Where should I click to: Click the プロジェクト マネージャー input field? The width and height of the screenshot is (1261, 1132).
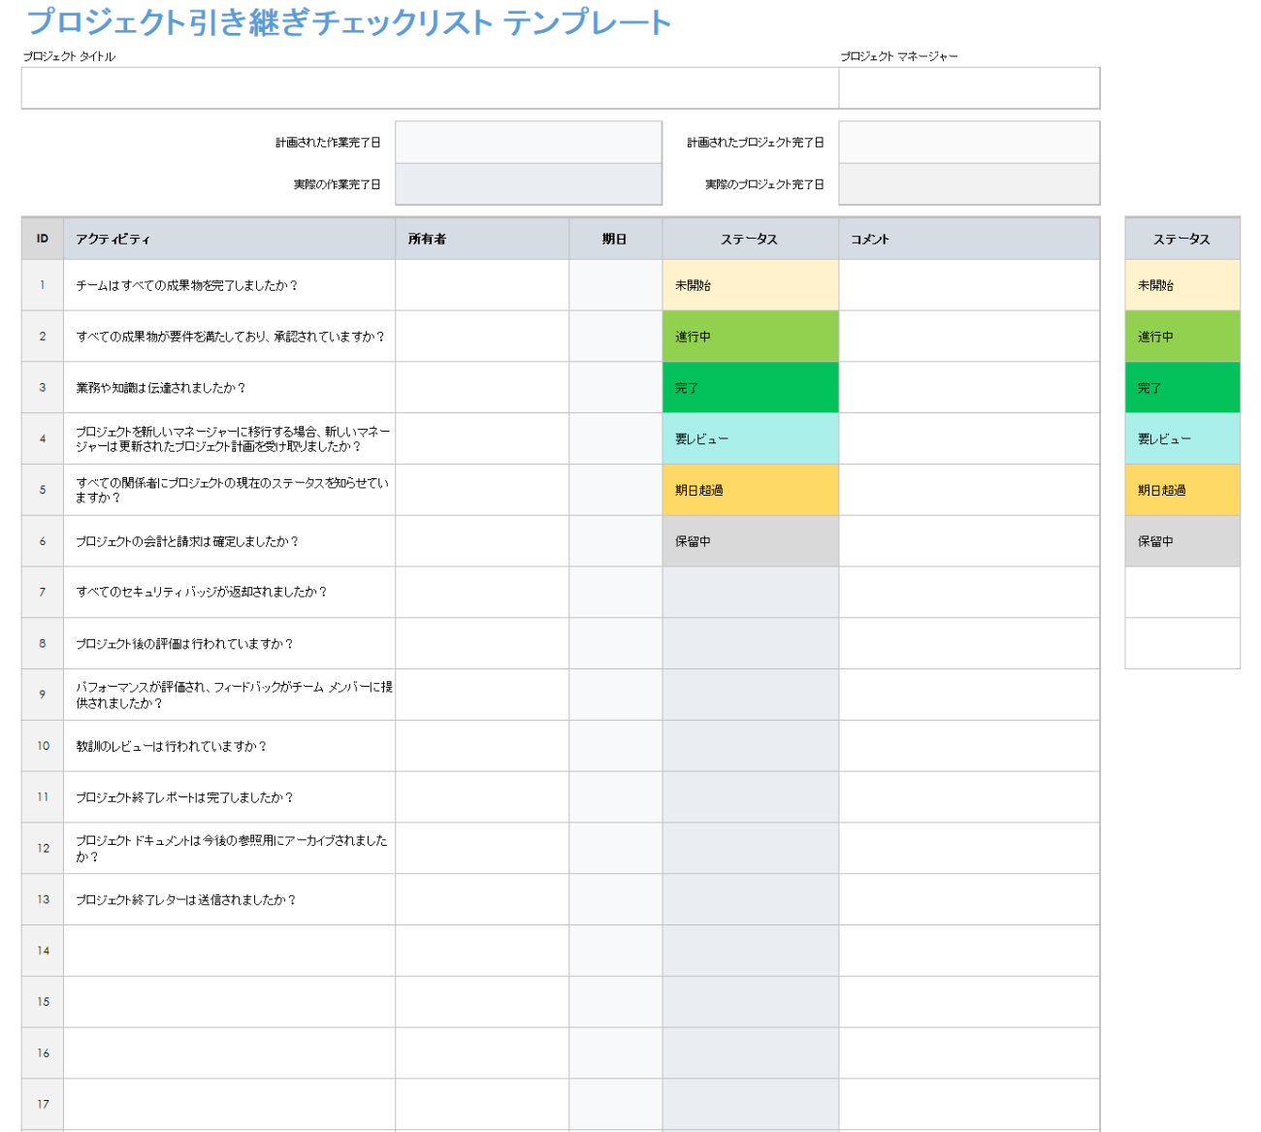click(969, 88)
